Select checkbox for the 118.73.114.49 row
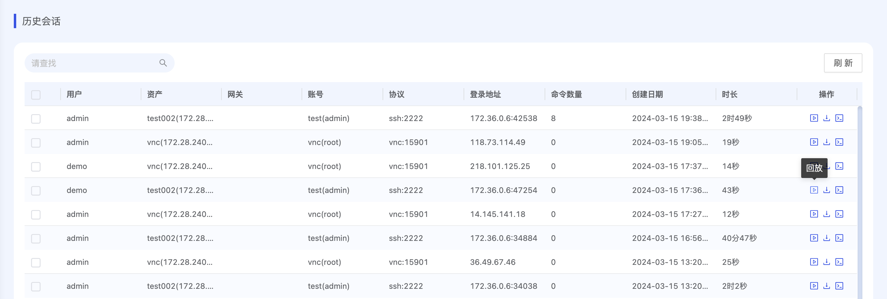The image size is (887, 299). click(x=36, y=143)
